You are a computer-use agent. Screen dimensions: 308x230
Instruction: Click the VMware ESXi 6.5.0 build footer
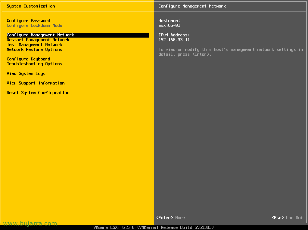[154, 228]
